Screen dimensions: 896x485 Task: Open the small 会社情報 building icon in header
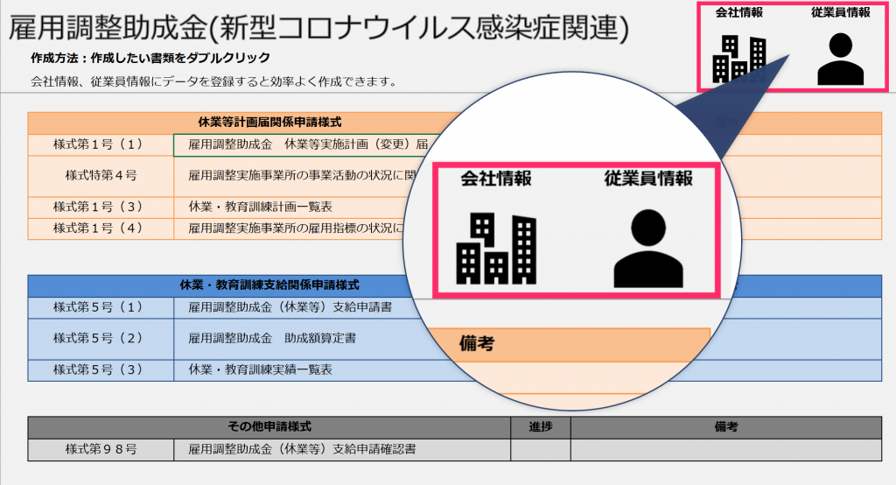[739, 60]
